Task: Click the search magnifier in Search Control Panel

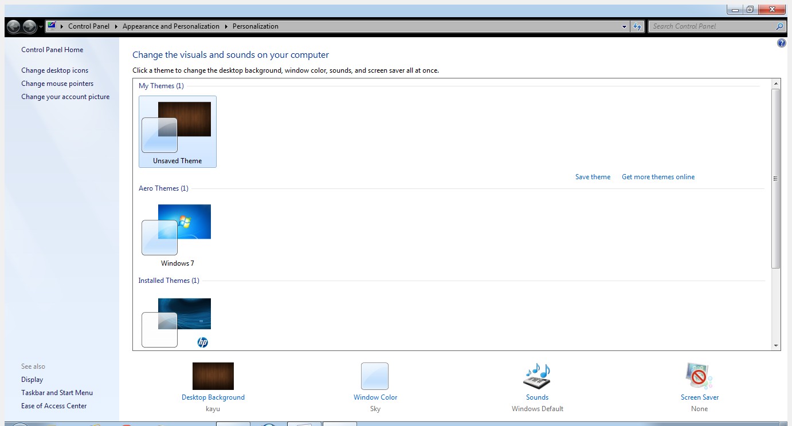Action: 779,26
